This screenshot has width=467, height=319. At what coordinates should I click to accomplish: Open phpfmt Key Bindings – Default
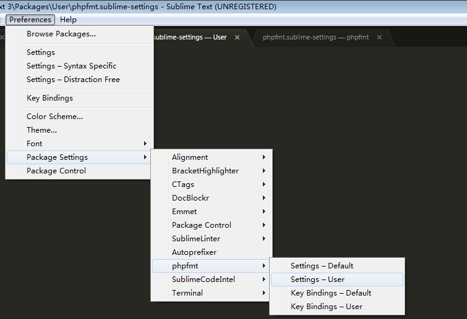point(331,293)
